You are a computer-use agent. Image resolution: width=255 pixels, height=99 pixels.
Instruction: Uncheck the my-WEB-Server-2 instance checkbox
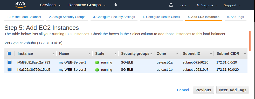point(9,69)
